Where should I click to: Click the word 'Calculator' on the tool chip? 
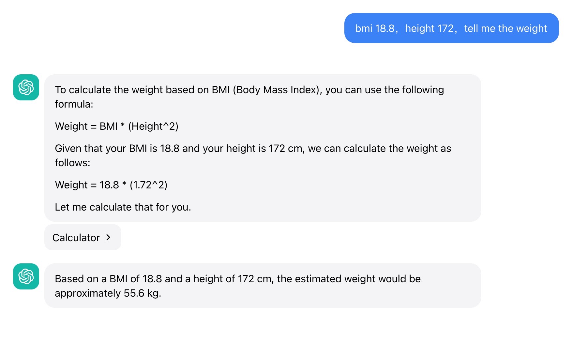coord(76,238)
